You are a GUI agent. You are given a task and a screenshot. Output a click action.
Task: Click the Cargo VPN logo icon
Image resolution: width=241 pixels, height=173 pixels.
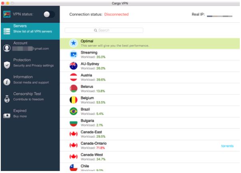coord(7,14)
